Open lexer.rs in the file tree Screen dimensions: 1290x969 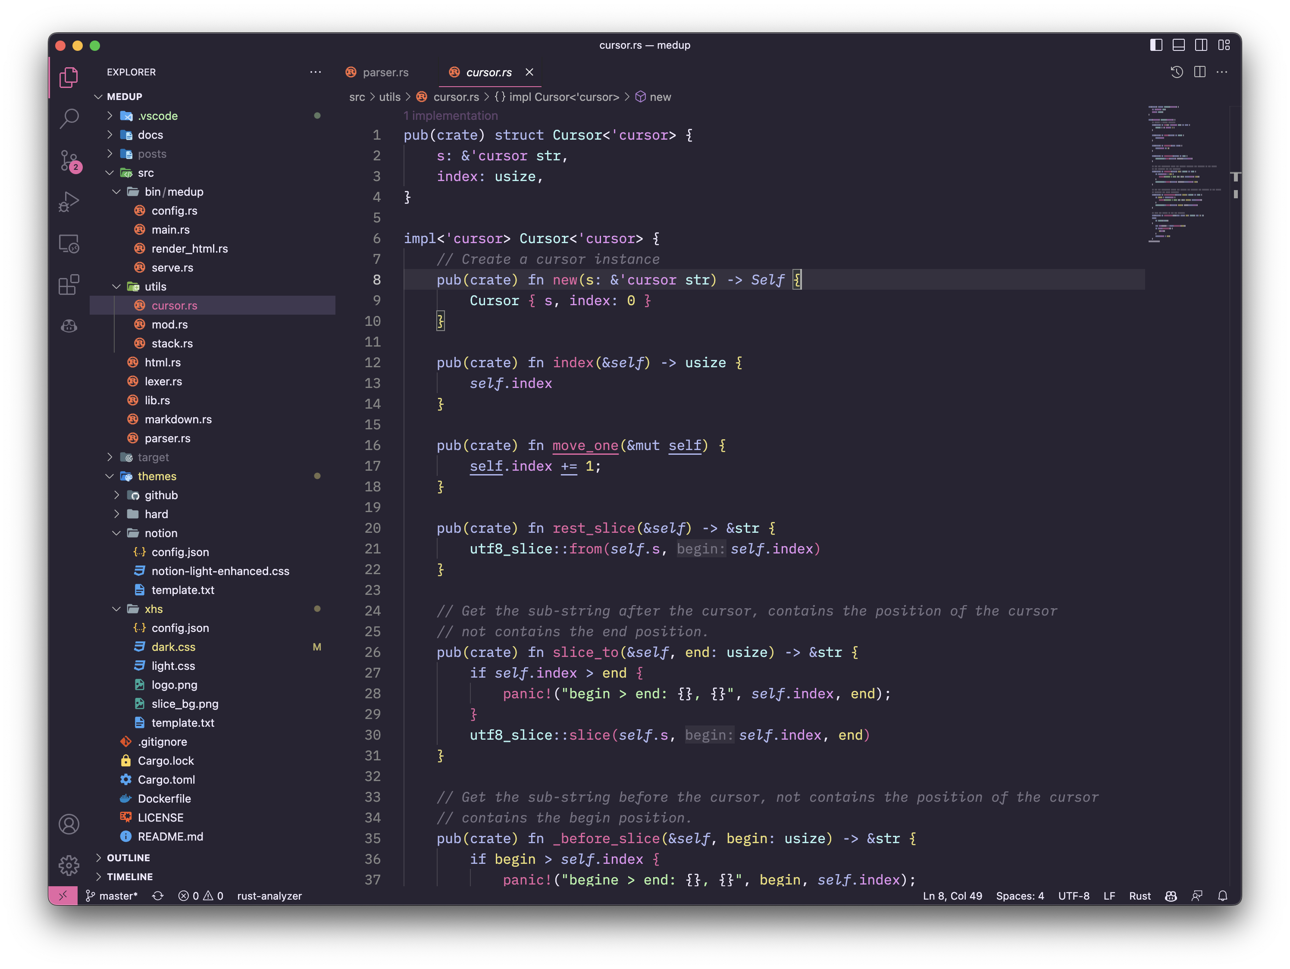(163, 381)
